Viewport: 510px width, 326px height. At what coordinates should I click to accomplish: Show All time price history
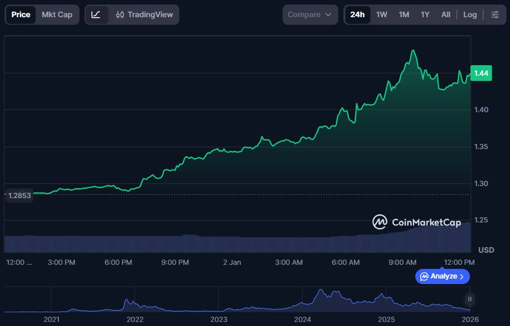446,15
